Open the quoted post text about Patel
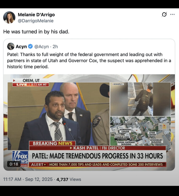This screenshot has height=196, width=179. 89,61
